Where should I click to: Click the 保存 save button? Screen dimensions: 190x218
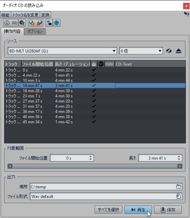[168, 210]
